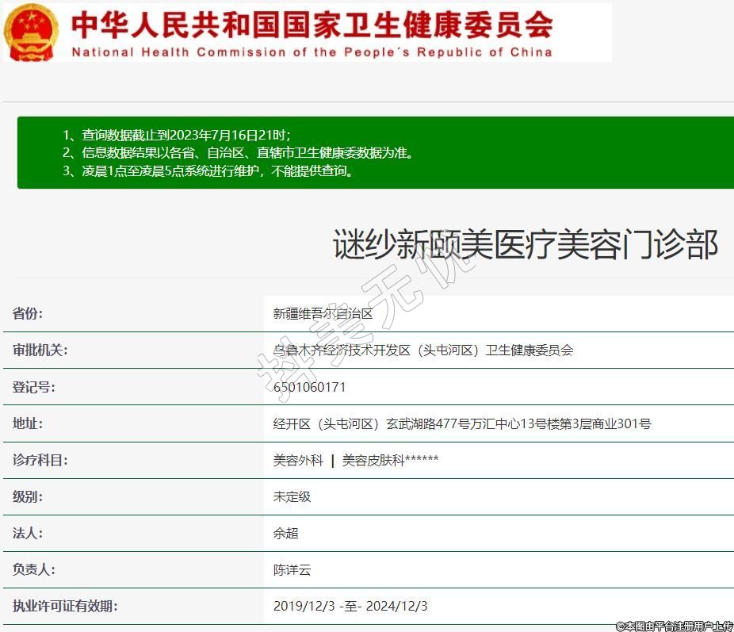Click the Chinese title 中华人民共和国国家卫生健康委员会
The width and height of the screenshot is (734, 632).
tap(312, 25)
